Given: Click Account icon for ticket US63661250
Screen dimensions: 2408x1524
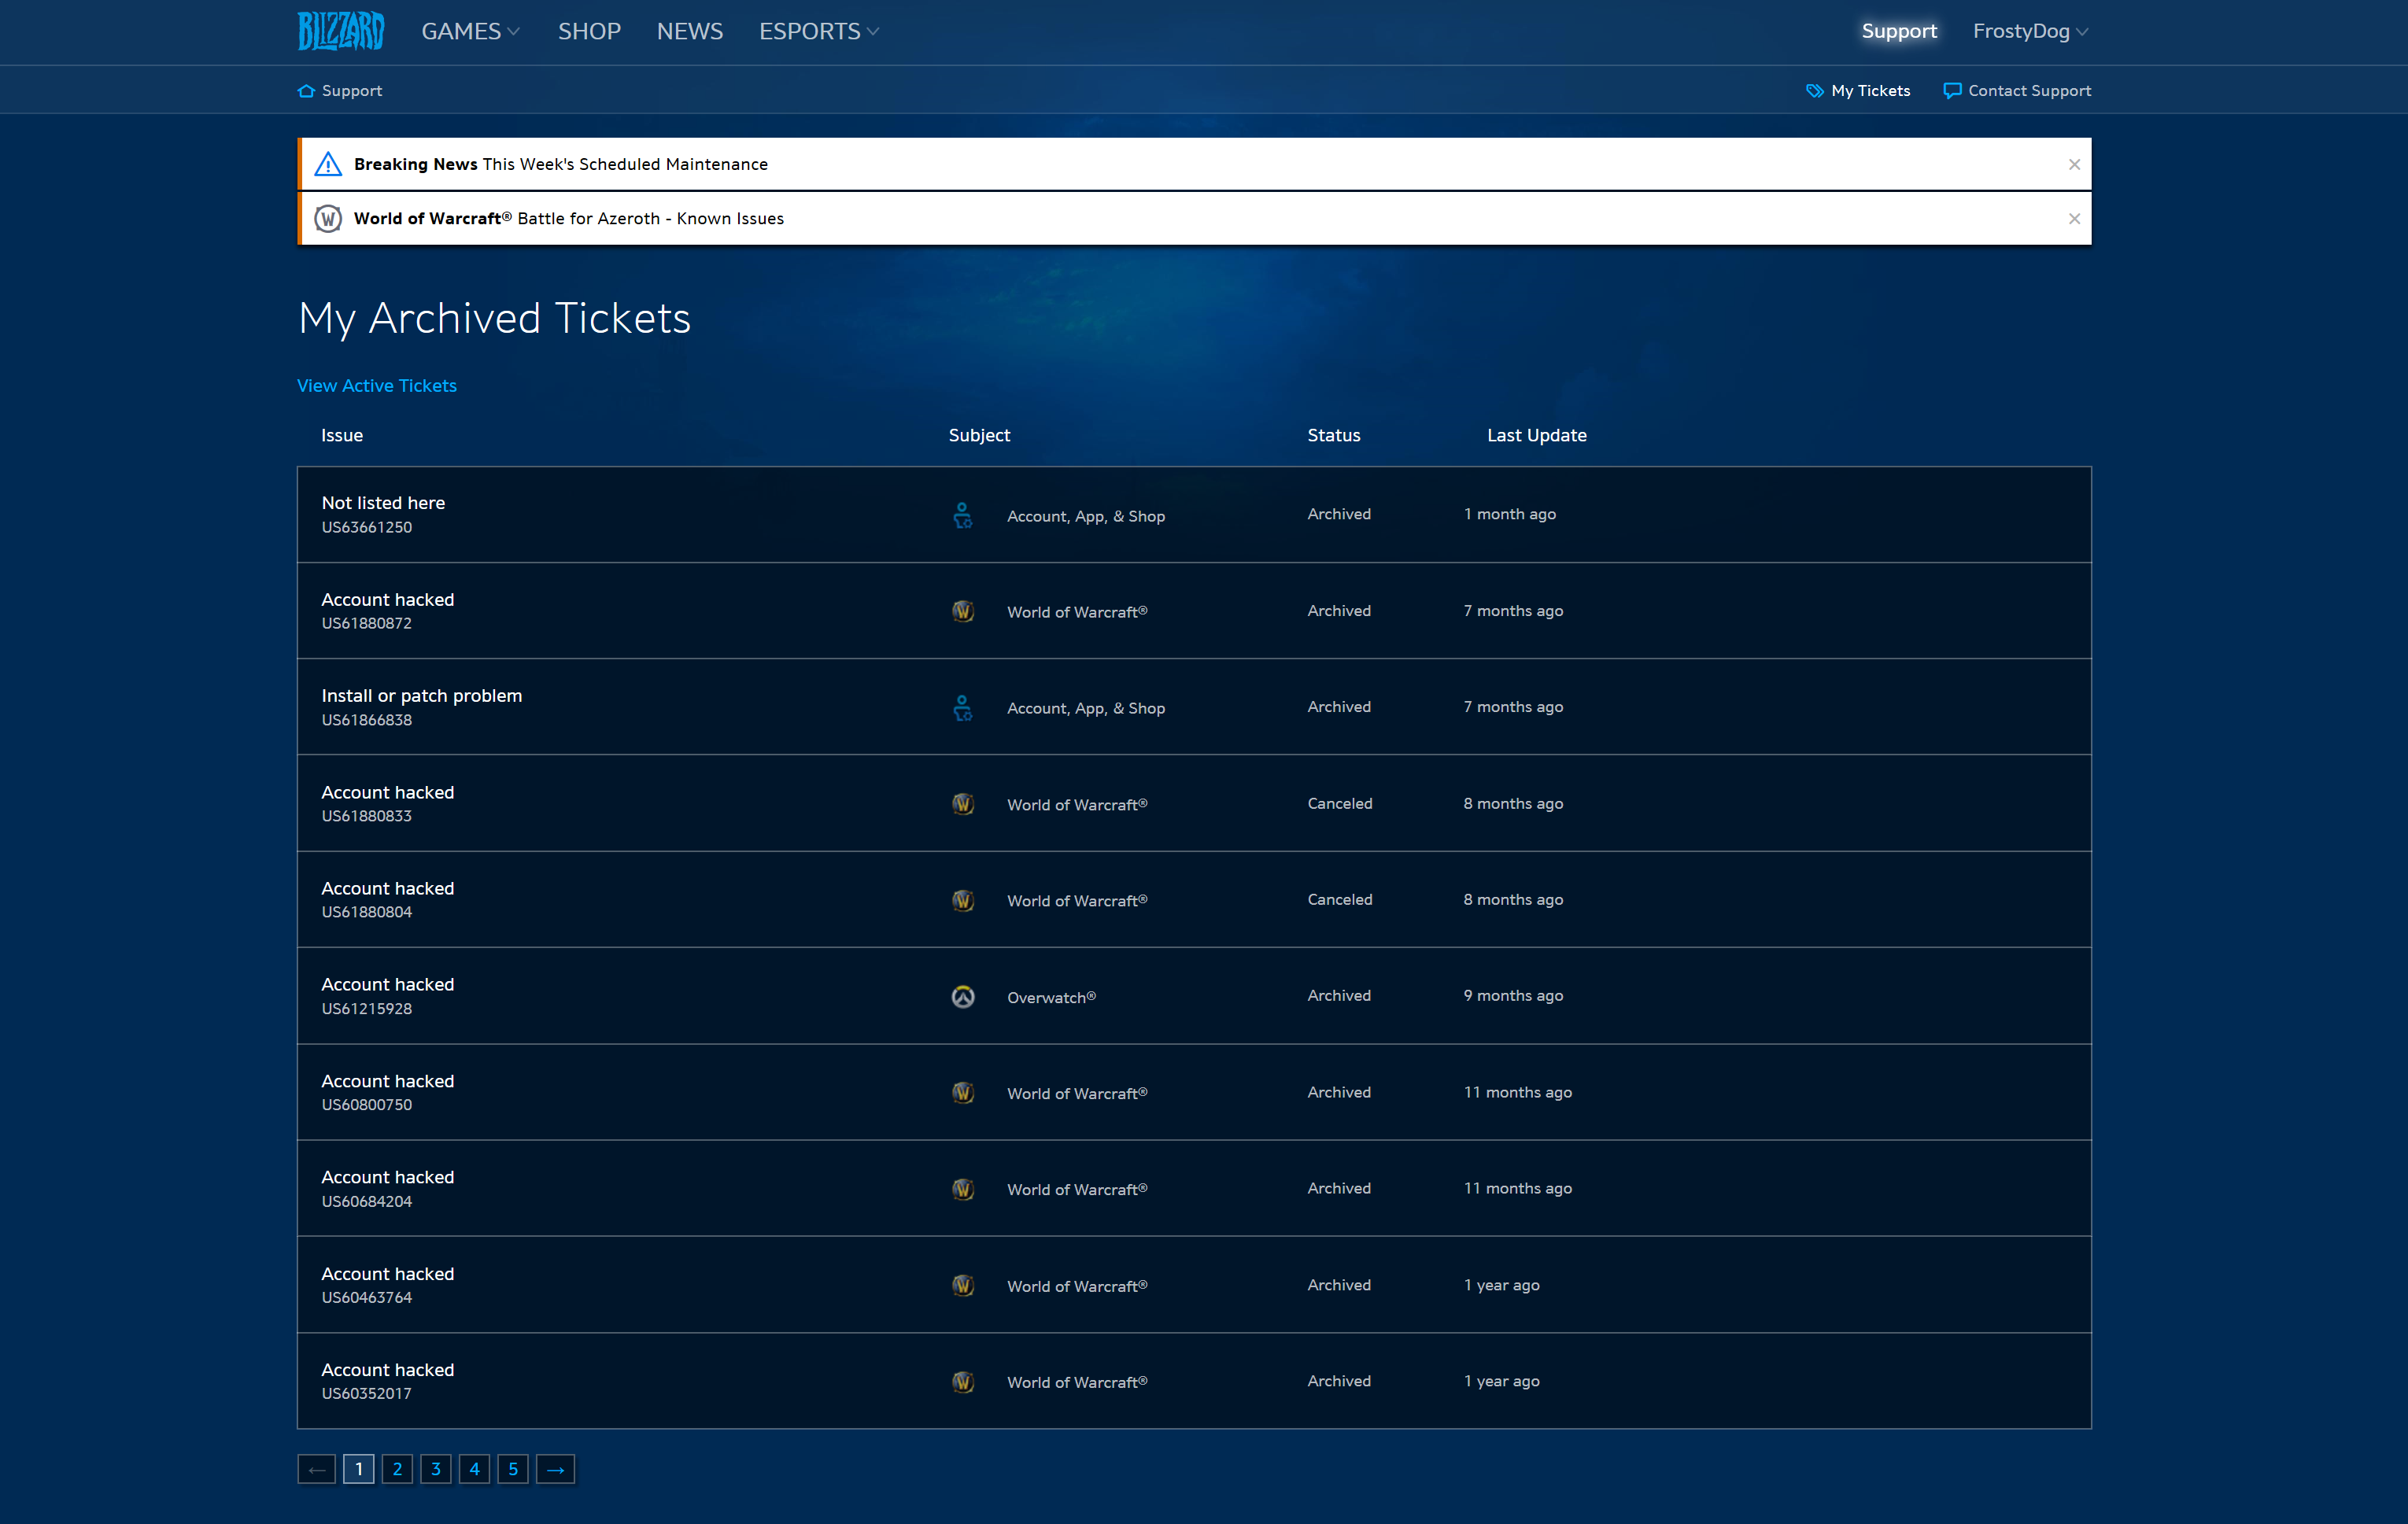Looking at the screenshot, I should tap(962, 515).
